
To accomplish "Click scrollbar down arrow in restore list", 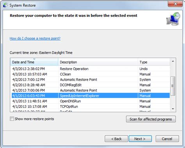I will point(173,109).
